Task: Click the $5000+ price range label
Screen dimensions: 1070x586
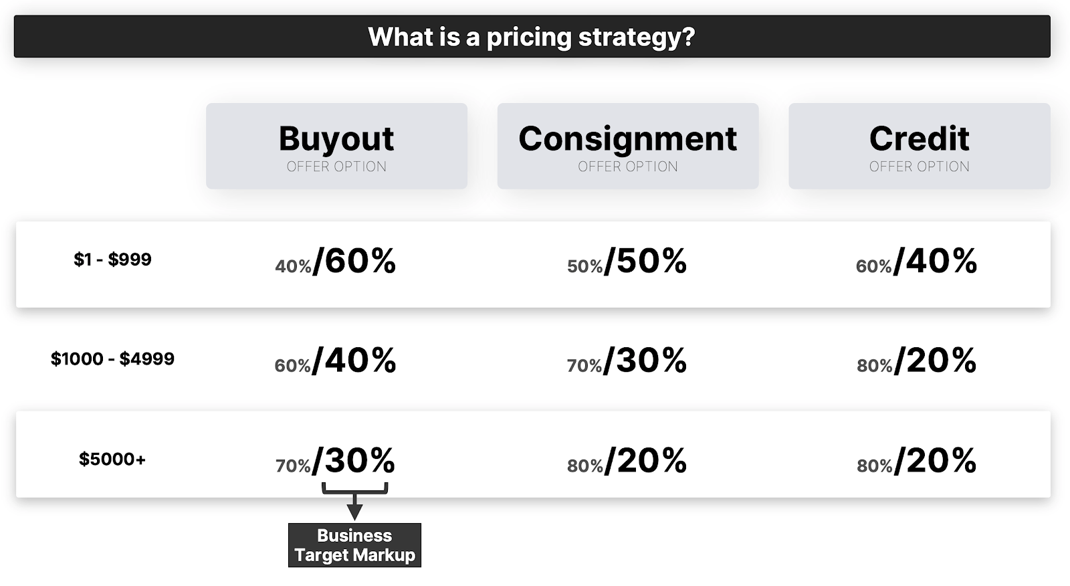Action: (112, 459)
